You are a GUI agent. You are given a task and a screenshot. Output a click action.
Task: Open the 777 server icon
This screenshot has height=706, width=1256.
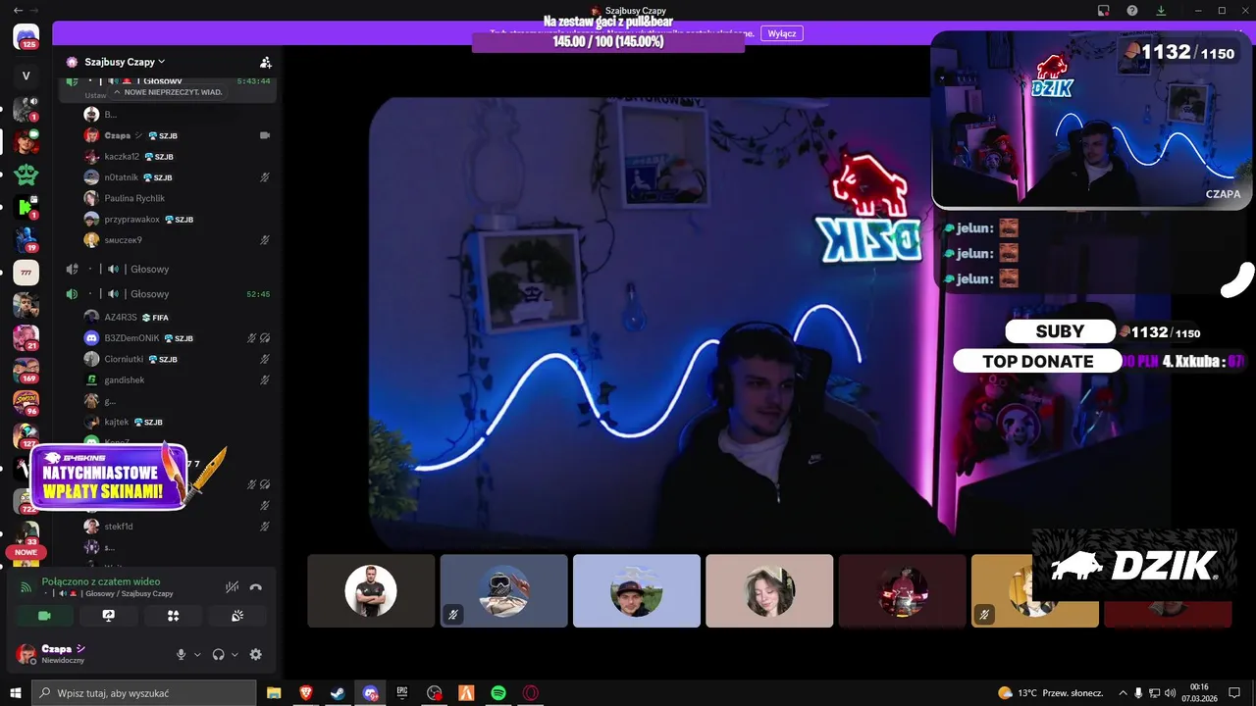[x=26, y=273]
